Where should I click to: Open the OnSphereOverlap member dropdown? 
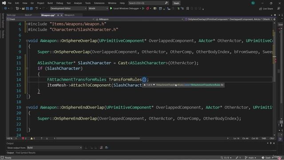[229, 19]
